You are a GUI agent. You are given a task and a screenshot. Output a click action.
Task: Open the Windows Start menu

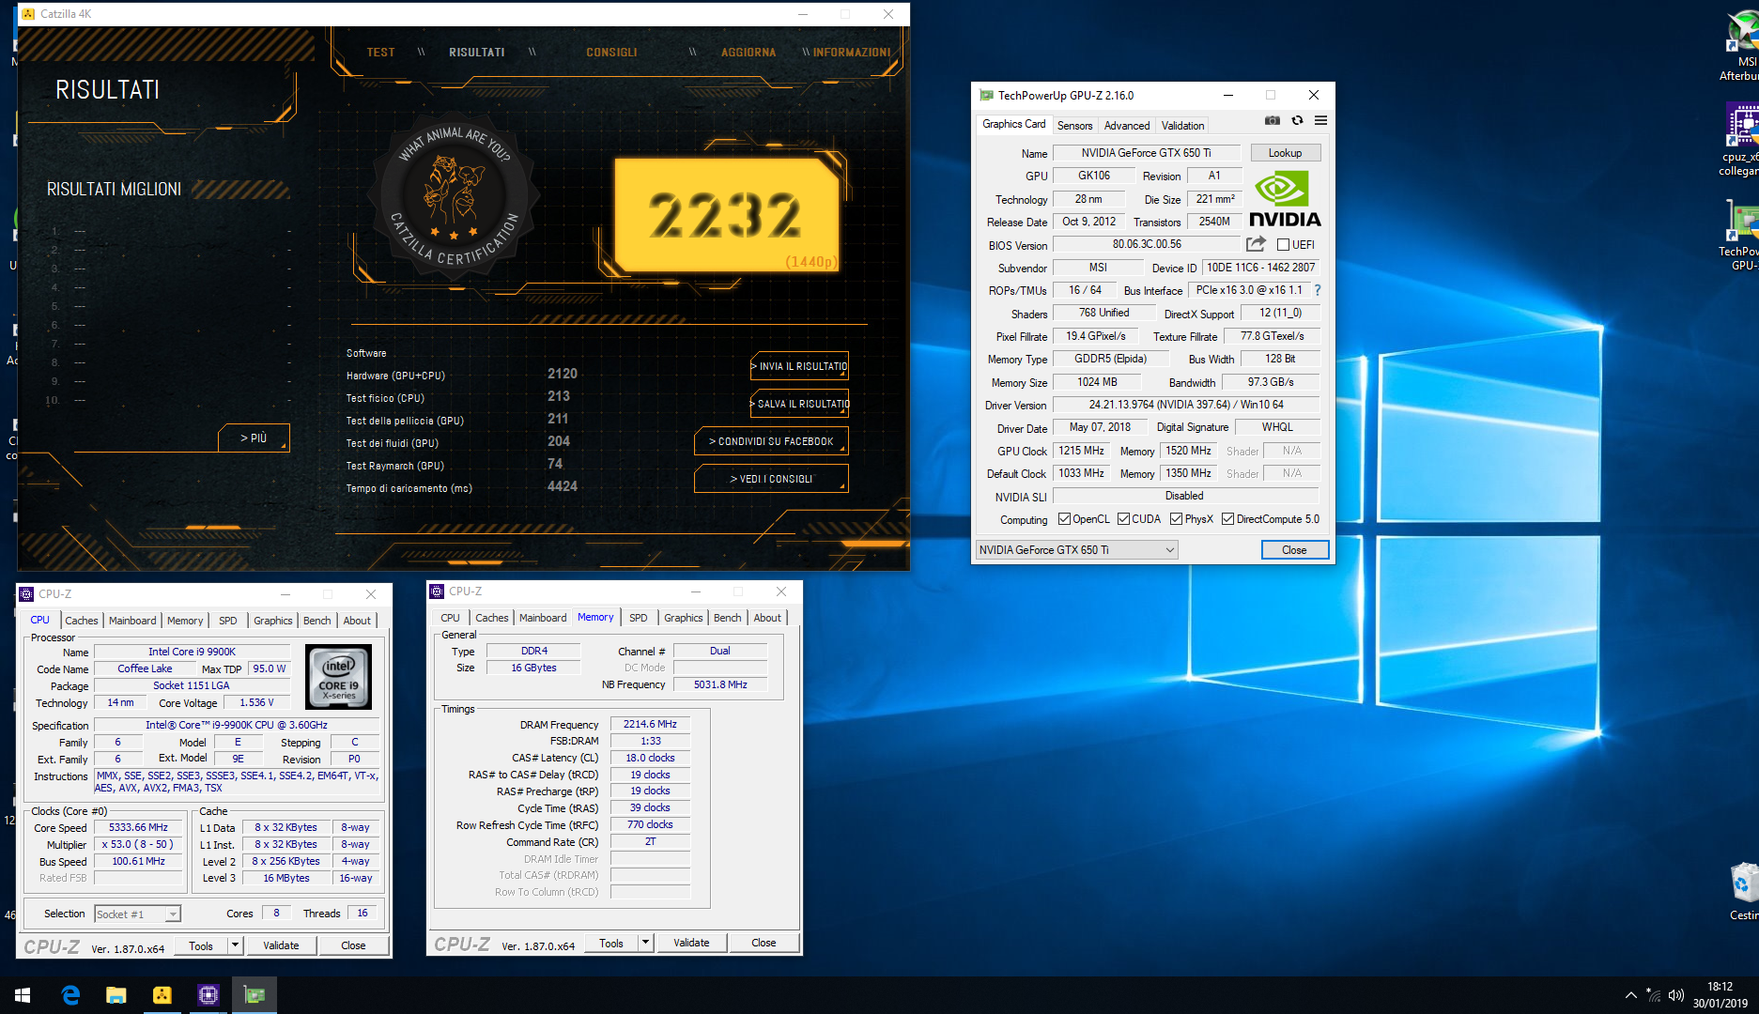23,995
